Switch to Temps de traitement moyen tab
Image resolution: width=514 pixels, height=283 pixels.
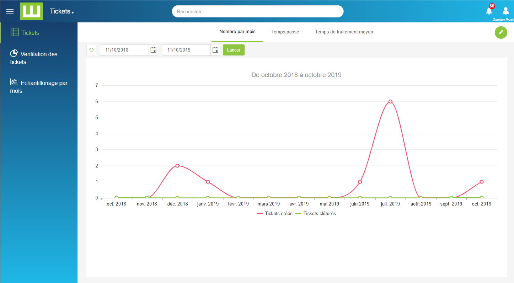[x=344, y=32]
